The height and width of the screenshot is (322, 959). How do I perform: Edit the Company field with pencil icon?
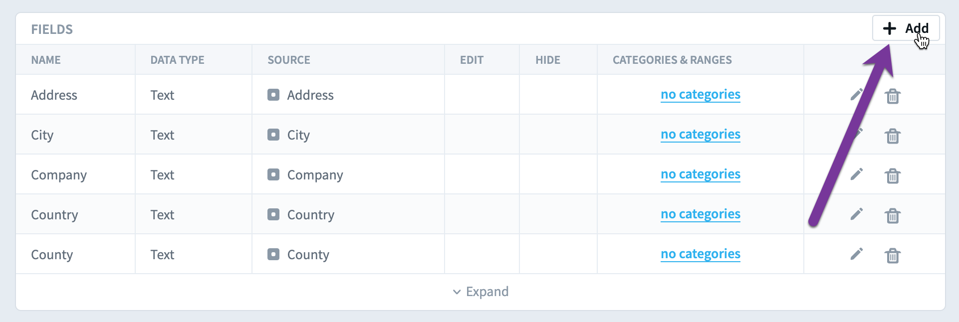[x=857, y=174]
